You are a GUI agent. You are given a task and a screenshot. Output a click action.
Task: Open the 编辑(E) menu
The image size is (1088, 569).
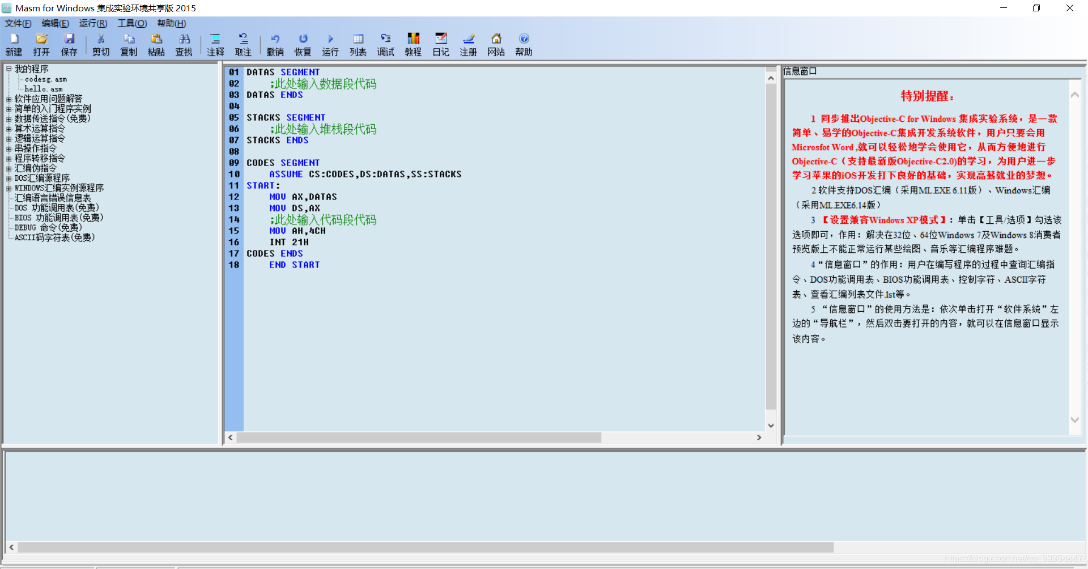click(x=56, y=23)
